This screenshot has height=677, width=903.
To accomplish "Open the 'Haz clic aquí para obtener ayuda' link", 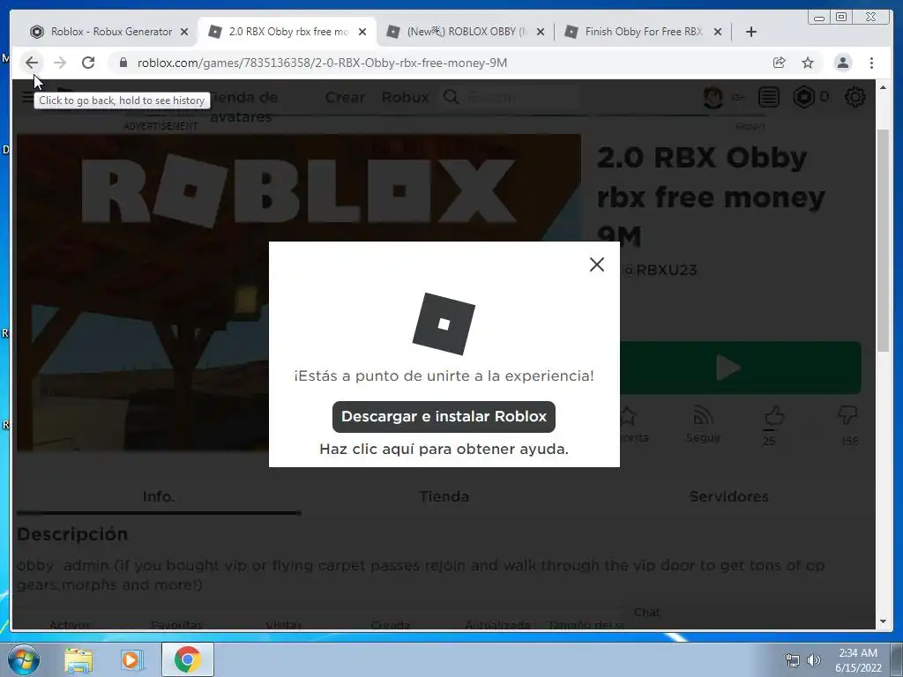I will (x=444, y=449).
